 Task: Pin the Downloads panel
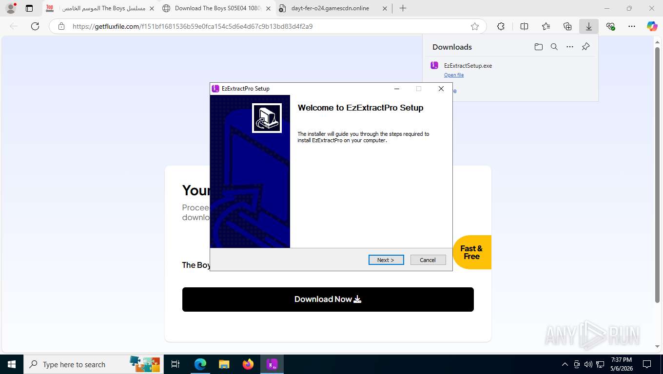[x=586, y=47]
